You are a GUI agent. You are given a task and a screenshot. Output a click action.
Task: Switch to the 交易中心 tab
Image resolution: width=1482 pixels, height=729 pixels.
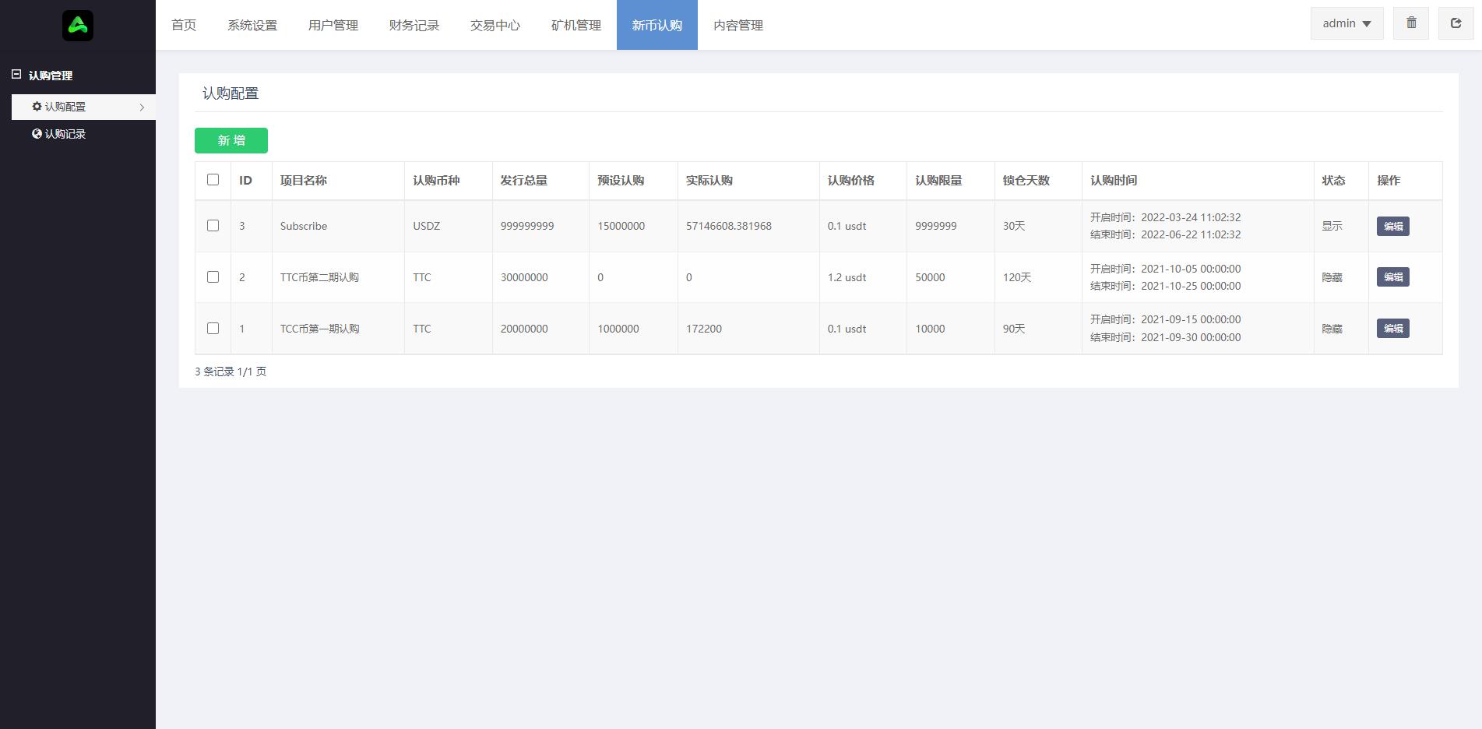495,25
